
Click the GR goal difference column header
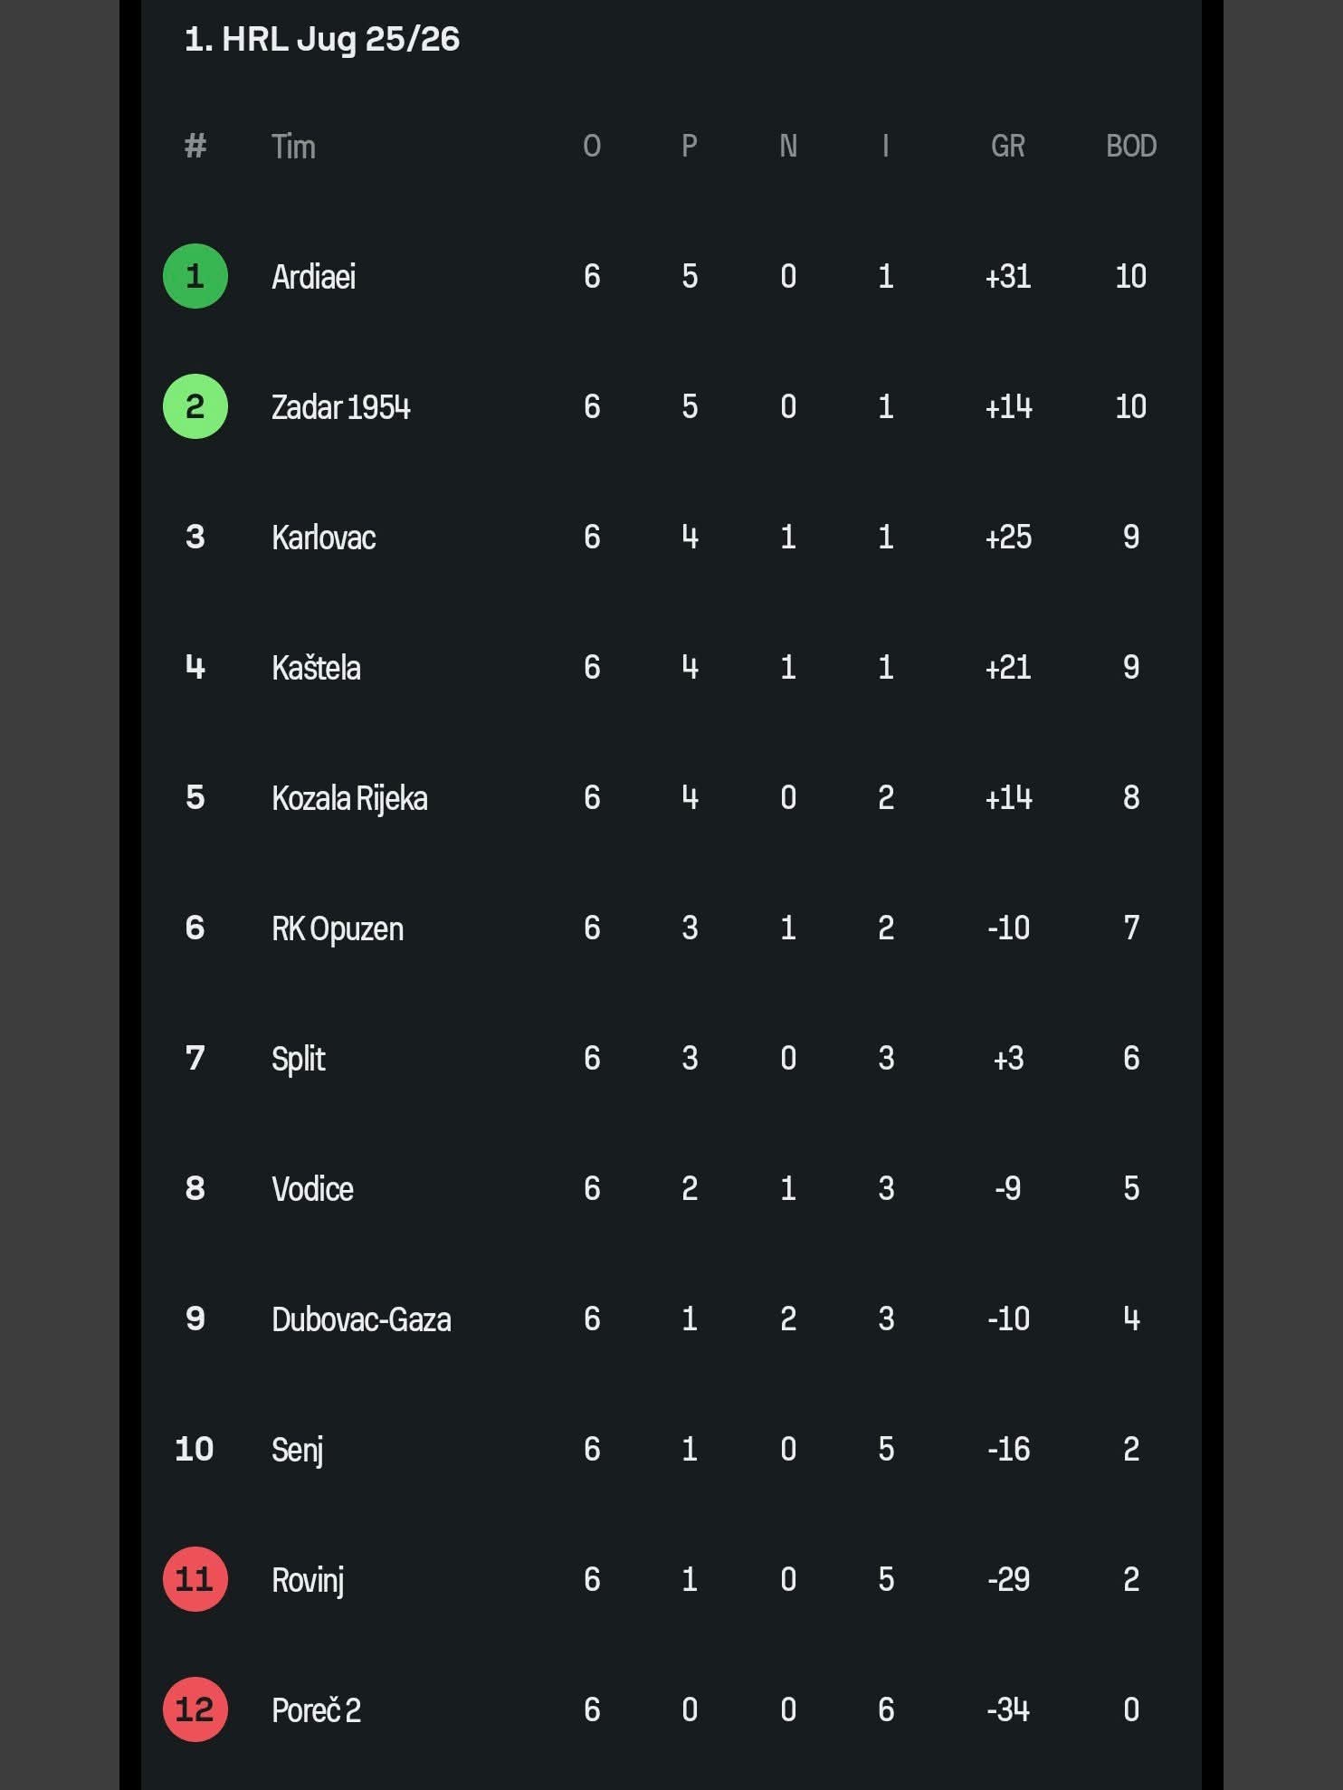(x=1007, y=146)
